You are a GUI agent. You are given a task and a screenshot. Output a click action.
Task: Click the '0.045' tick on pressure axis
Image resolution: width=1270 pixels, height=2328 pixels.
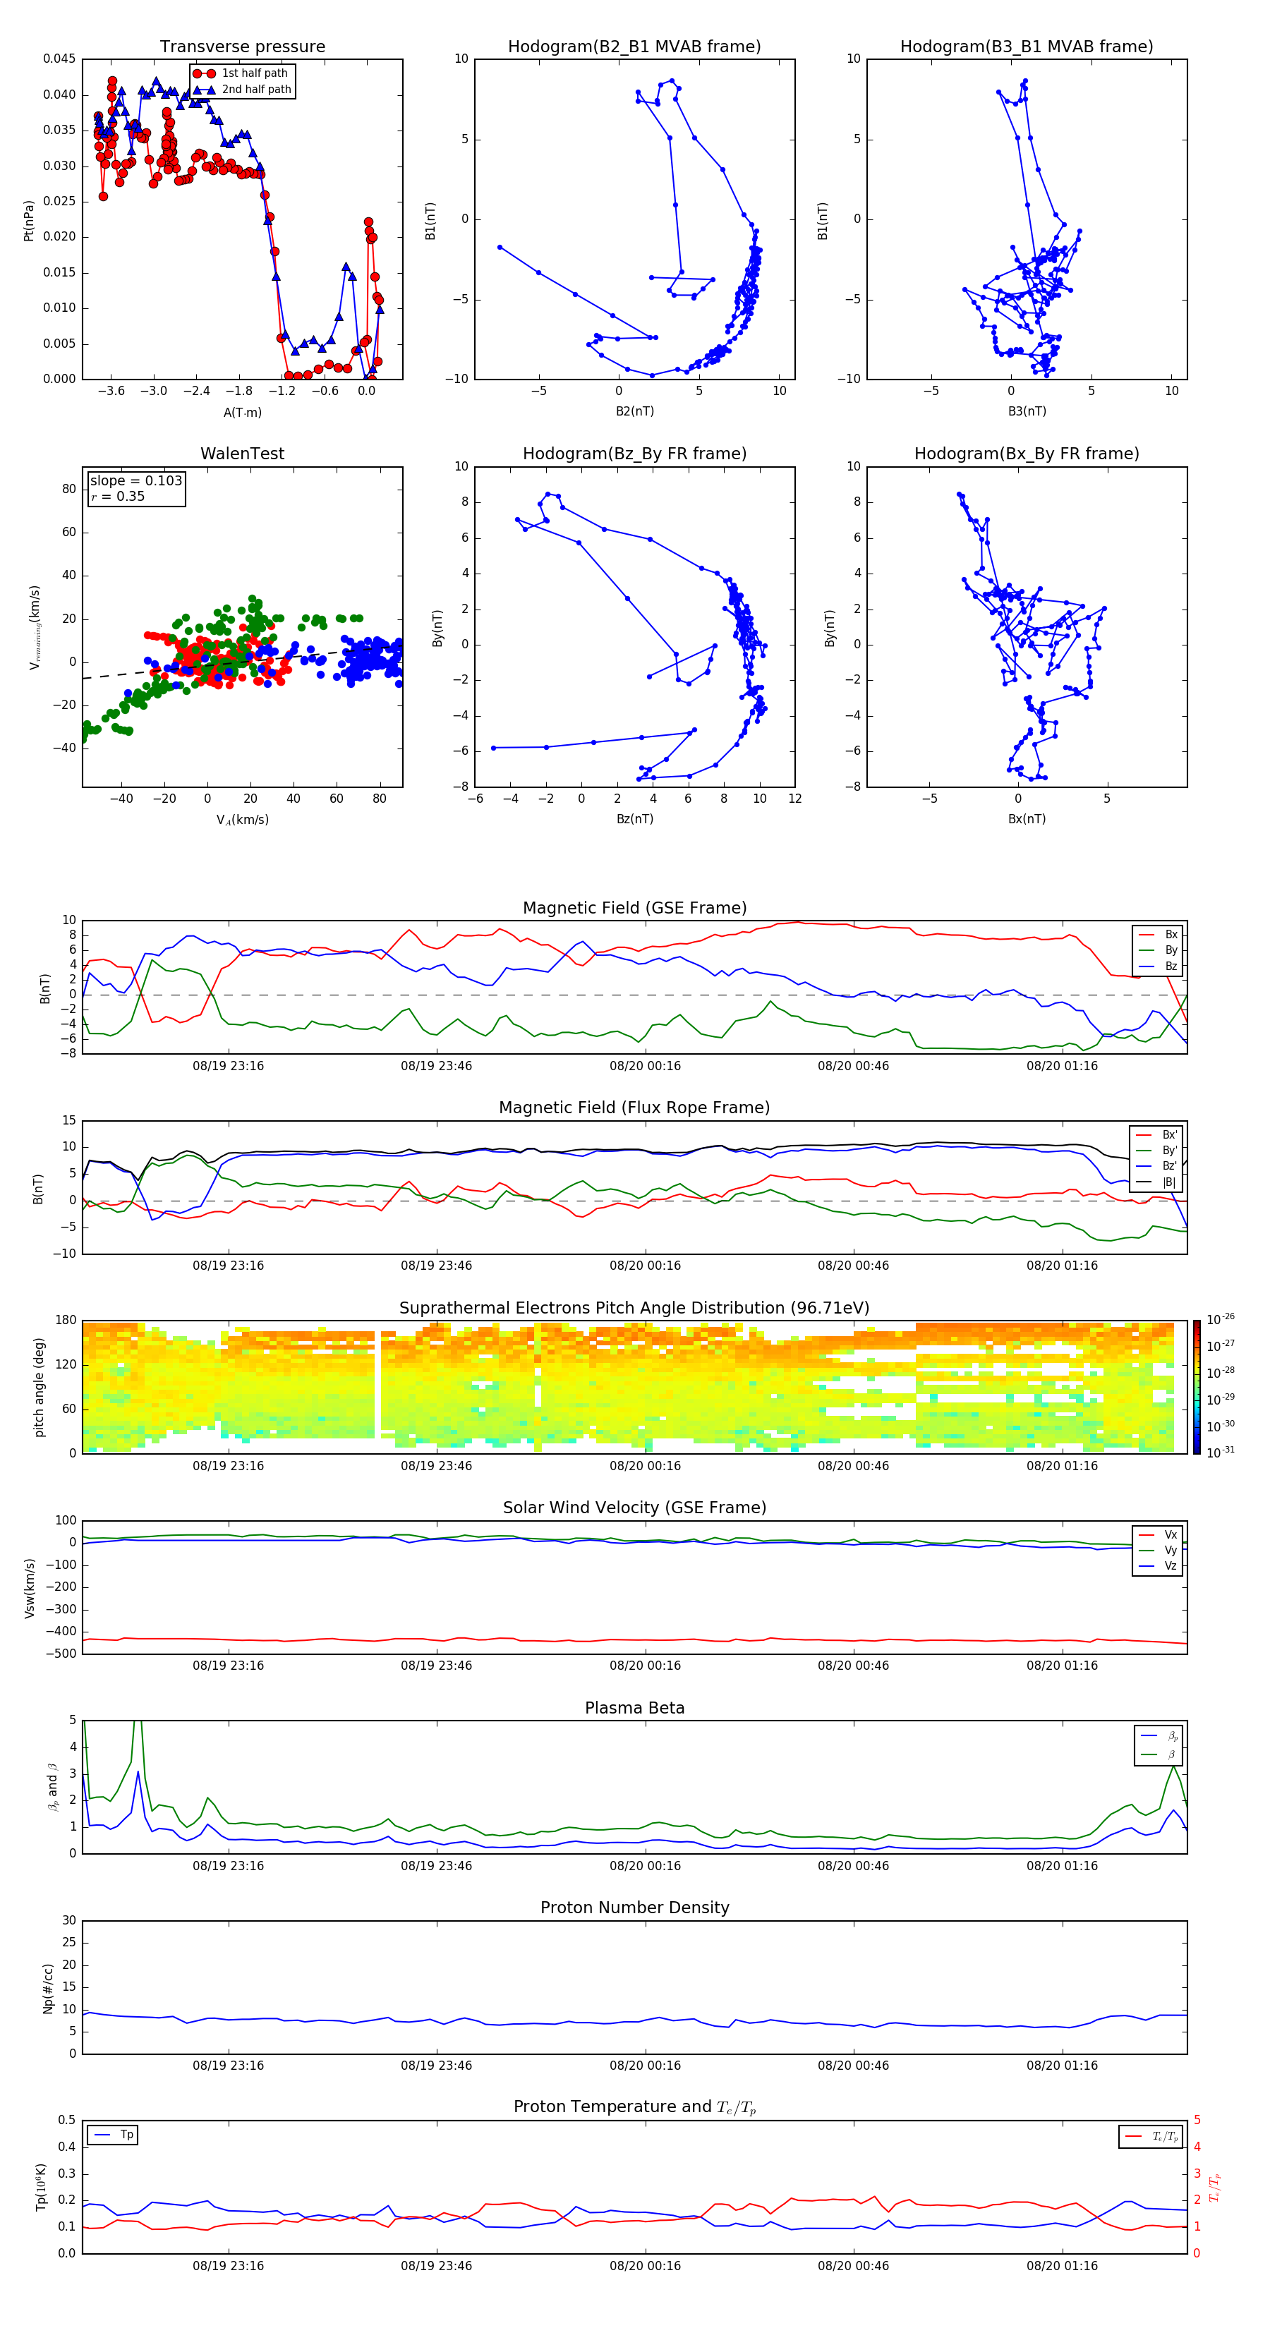tap(60, 59)
